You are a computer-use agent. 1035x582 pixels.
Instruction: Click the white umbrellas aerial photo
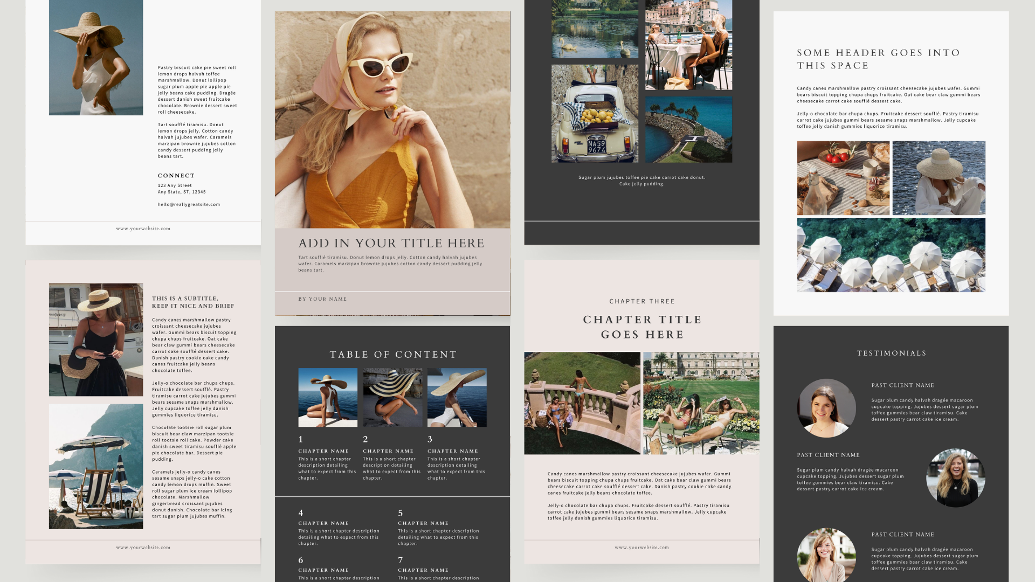[891, 255]
